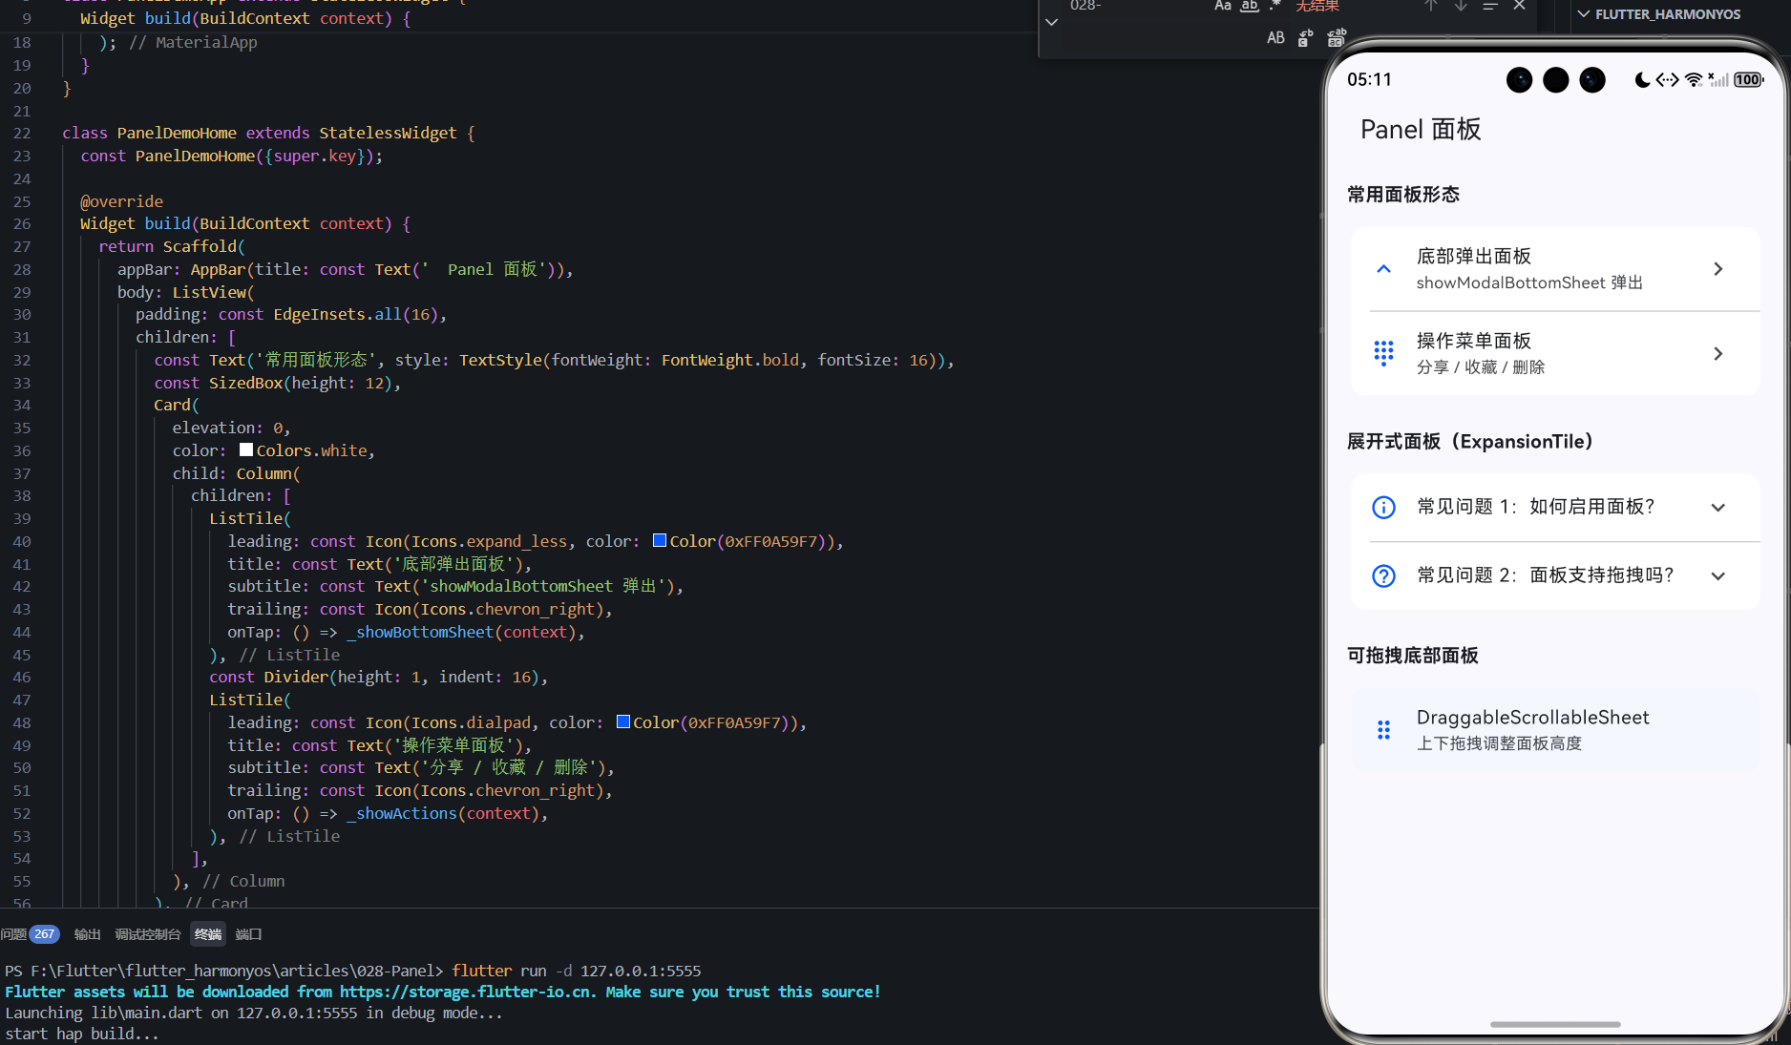Click the Replace single occurrence icon
Screen dimensions: 1791x1045
pyautogui.click(x=1305, y=38)
